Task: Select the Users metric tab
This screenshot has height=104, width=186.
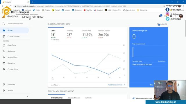Action: pos(56,34)
